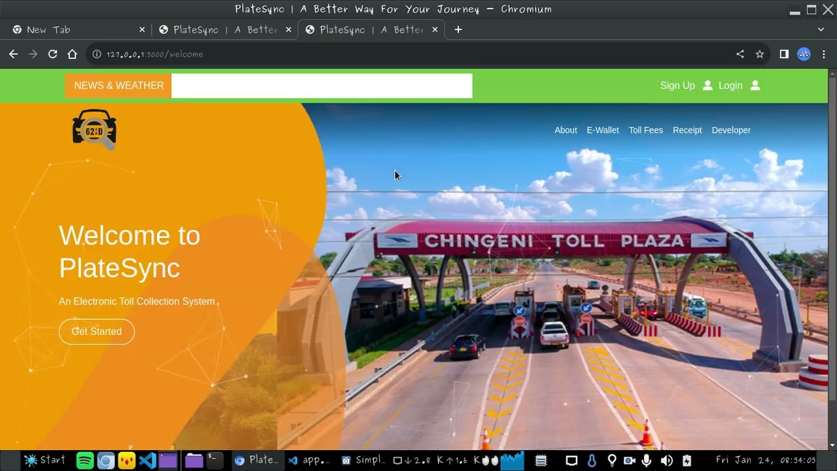Switch to Simpl… screen recorder taskbar window
837x471 pixels.
364,461
